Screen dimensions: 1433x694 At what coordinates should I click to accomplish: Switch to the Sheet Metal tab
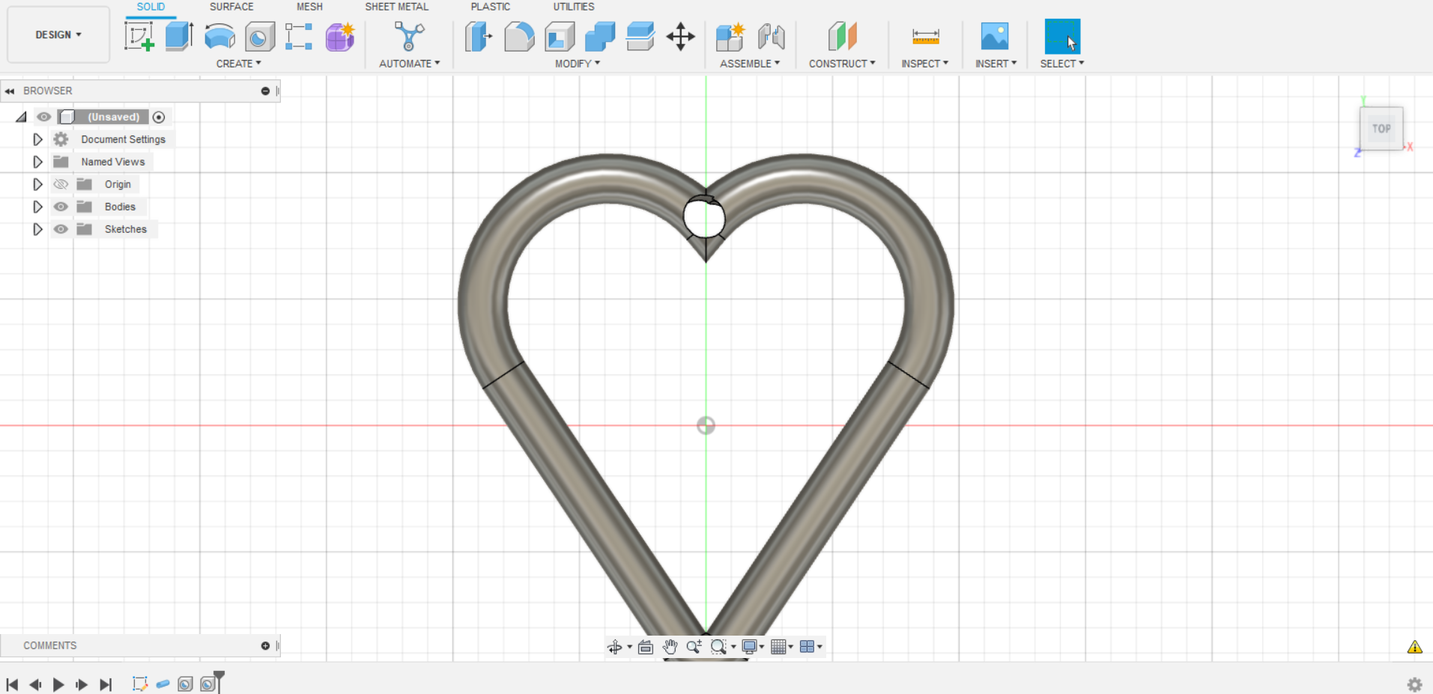pos(396,7)
